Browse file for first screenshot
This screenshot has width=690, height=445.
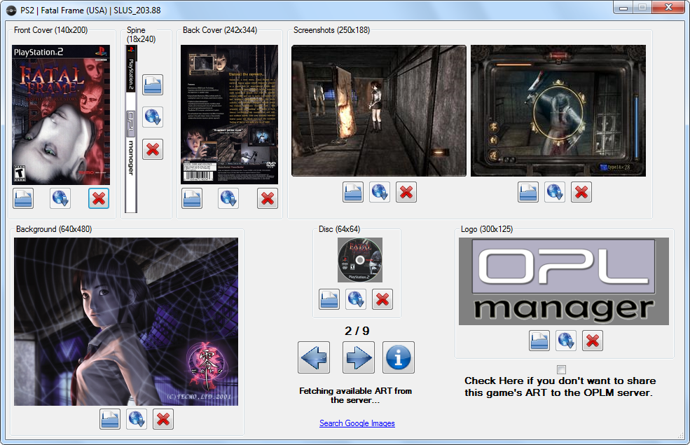coord(353,192)
